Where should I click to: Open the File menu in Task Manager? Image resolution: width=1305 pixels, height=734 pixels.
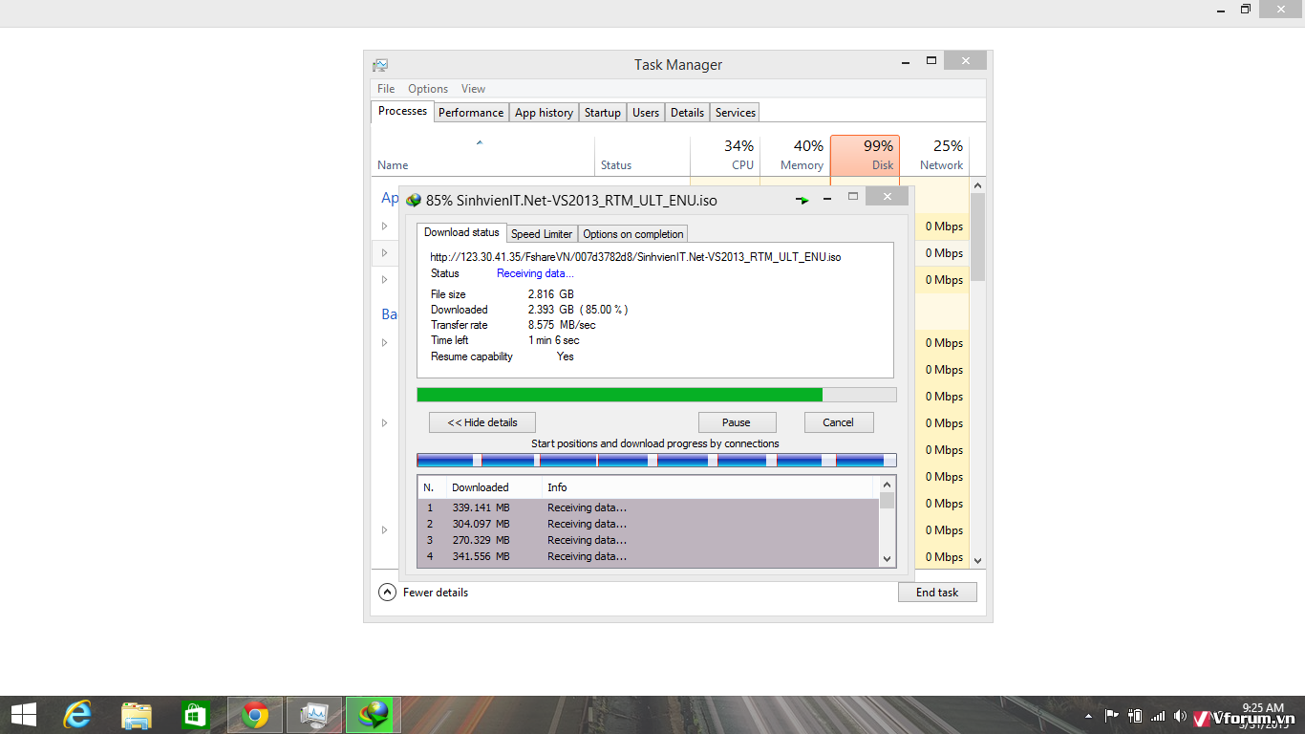click(386, 89)
